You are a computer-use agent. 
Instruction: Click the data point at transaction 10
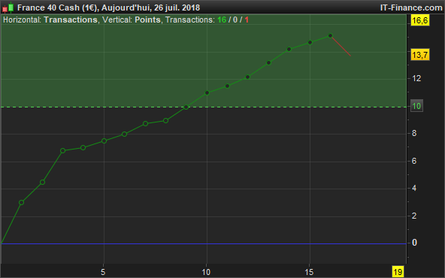click(x=207, y=92)
